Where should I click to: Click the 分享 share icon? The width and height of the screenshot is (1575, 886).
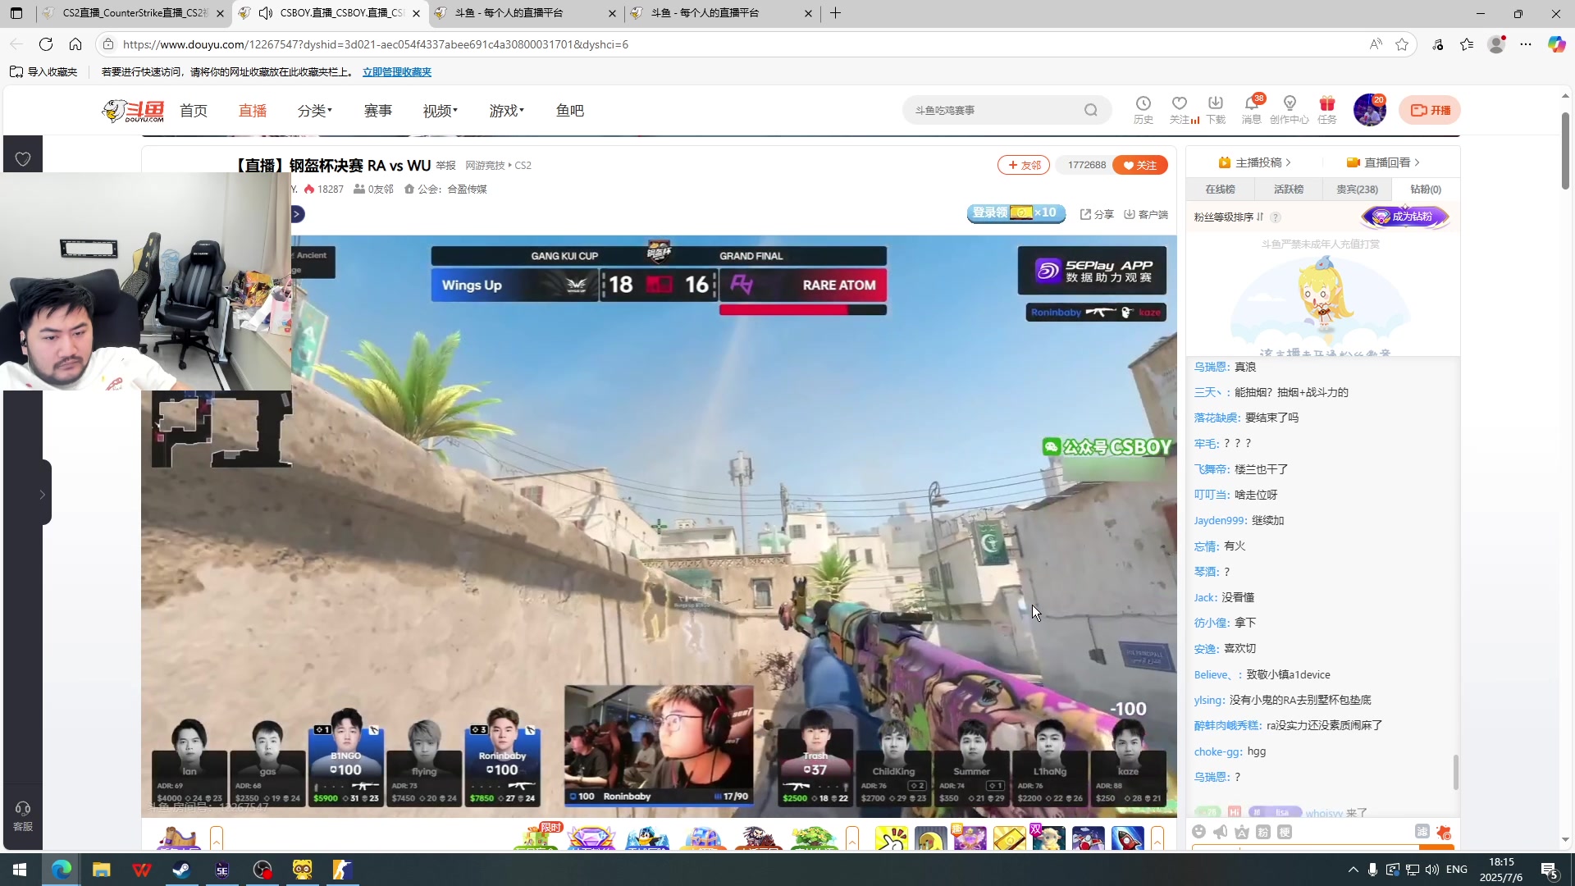(1097, 214)
